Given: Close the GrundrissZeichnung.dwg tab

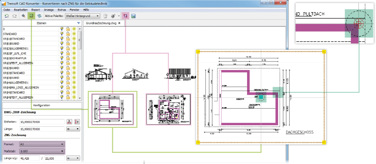Looking at the screenshot, I should tap(120, 23).
